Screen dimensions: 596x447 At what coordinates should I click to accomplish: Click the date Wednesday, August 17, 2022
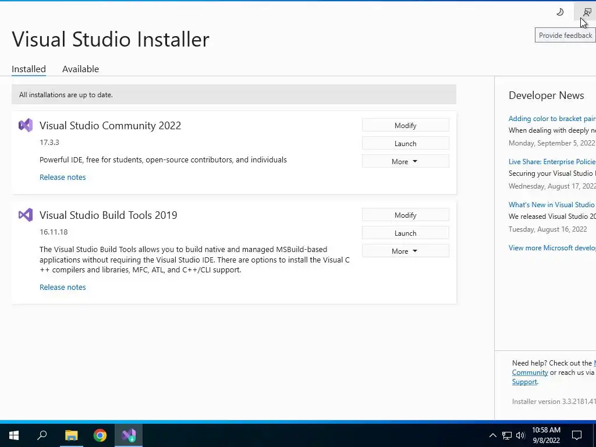pos(552,186)
